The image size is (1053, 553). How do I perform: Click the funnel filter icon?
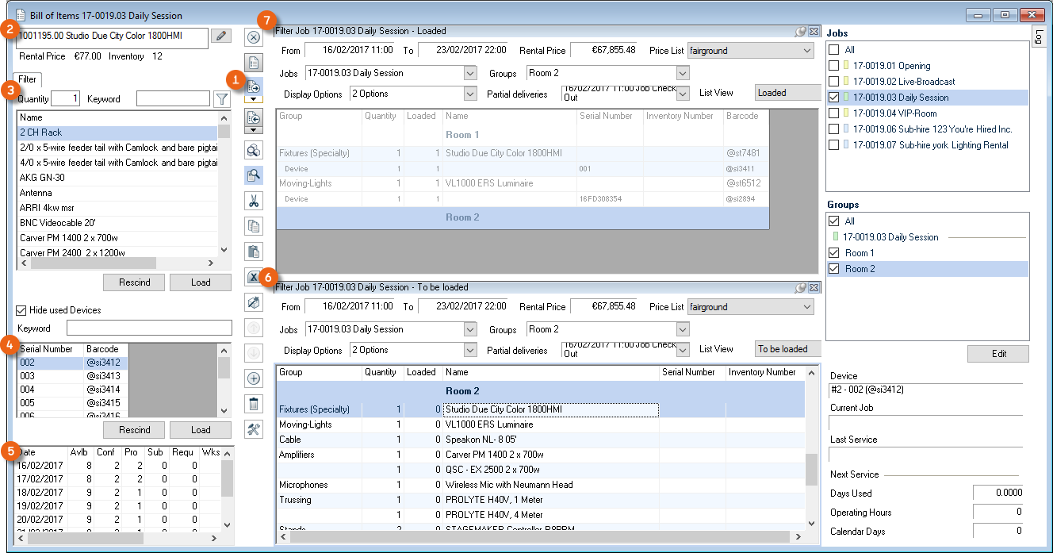click(x=222, y=99)
